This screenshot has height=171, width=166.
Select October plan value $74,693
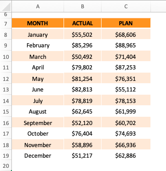tap(126, 134)
